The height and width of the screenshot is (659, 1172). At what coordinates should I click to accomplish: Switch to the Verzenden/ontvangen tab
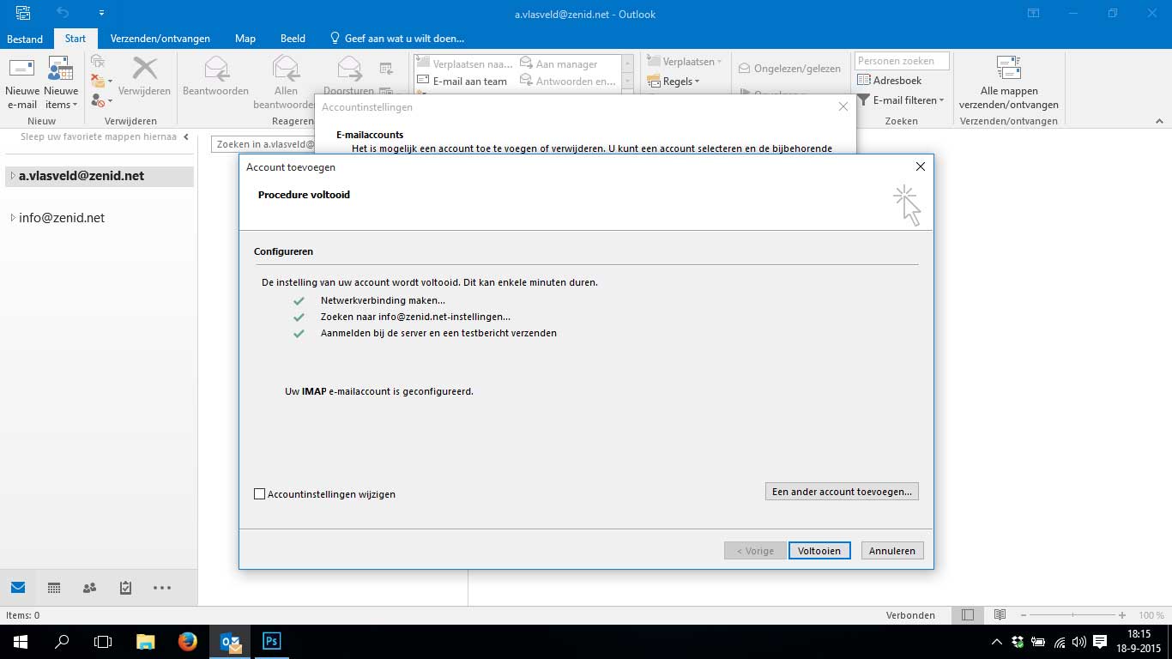(x=160, y=39)
